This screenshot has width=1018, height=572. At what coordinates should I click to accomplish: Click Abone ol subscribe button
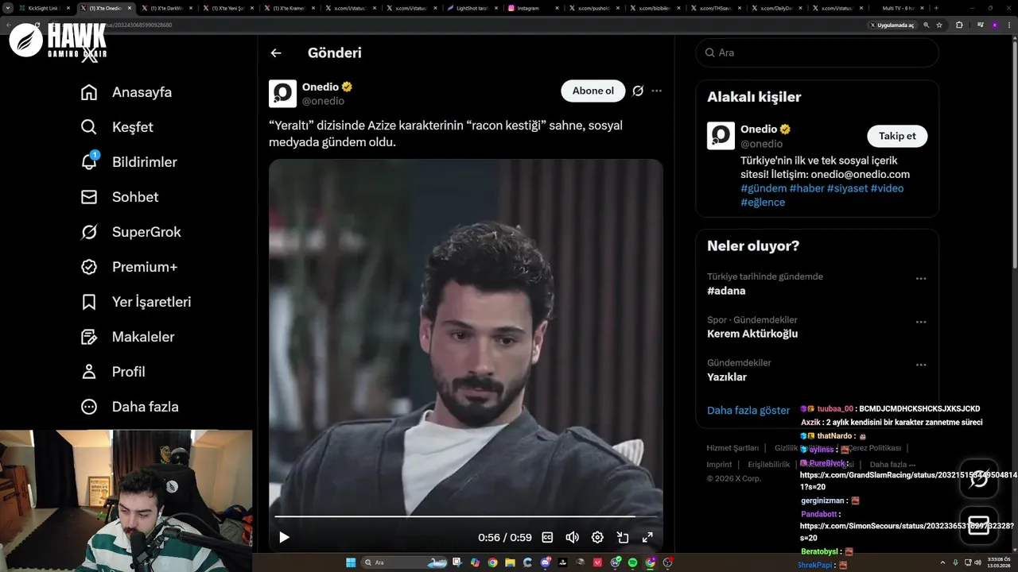(593, 91)
